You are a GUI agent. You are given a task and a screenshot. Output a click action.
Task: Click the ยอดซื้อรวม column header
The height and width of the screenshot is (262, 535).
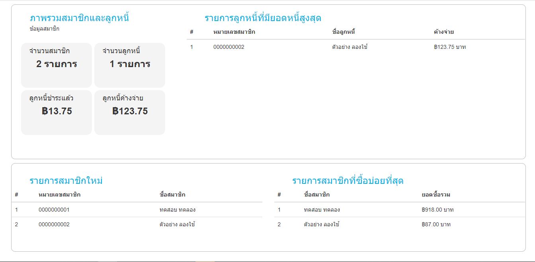(436, 195)
